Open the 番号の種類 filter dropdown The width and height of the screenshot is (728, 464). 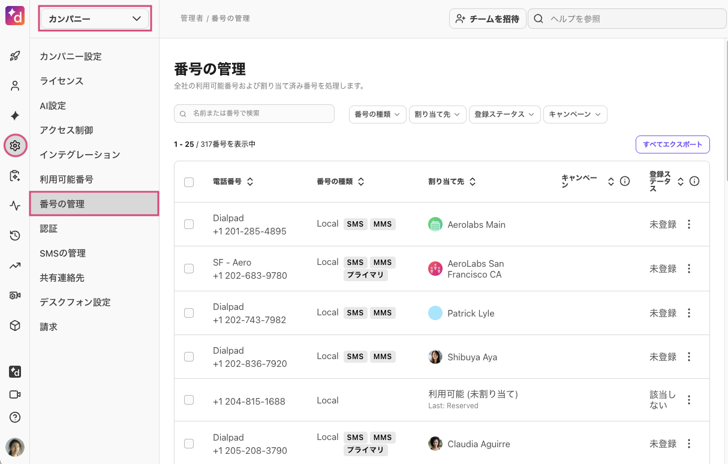(x=377, y=115)
